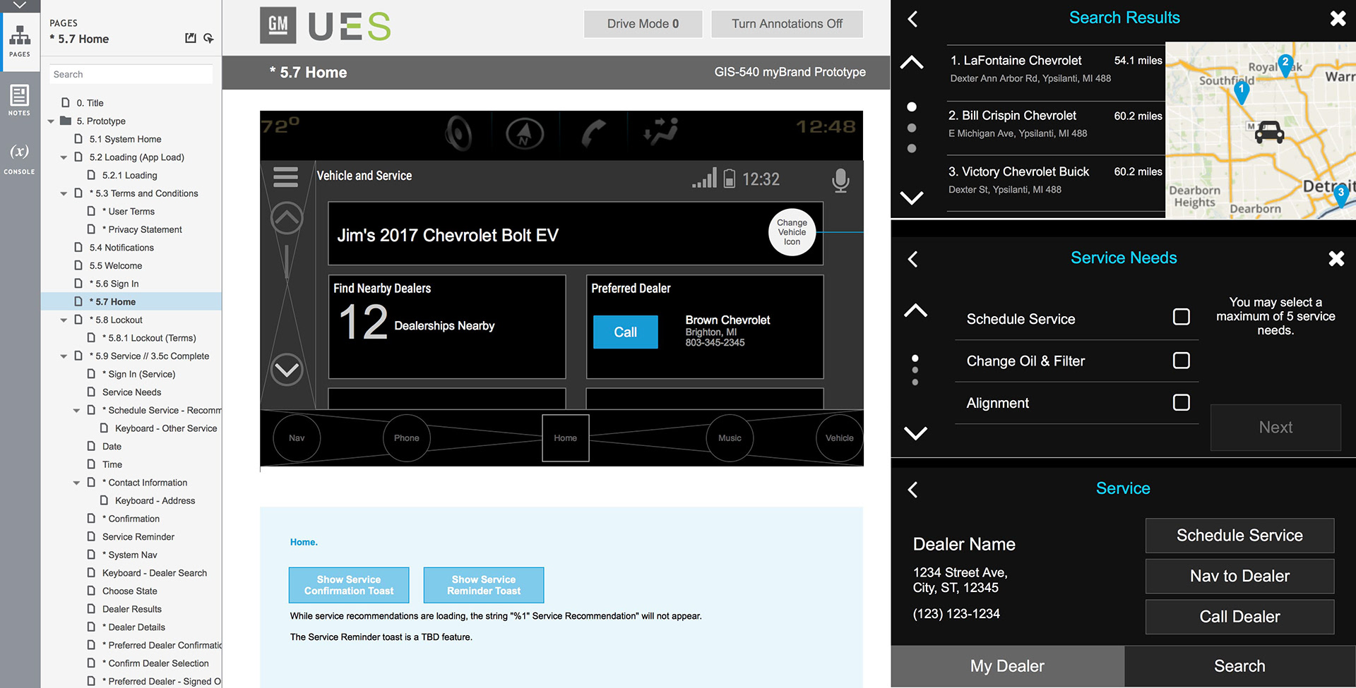Switch to the My Dealer tab

[1006, 666]
